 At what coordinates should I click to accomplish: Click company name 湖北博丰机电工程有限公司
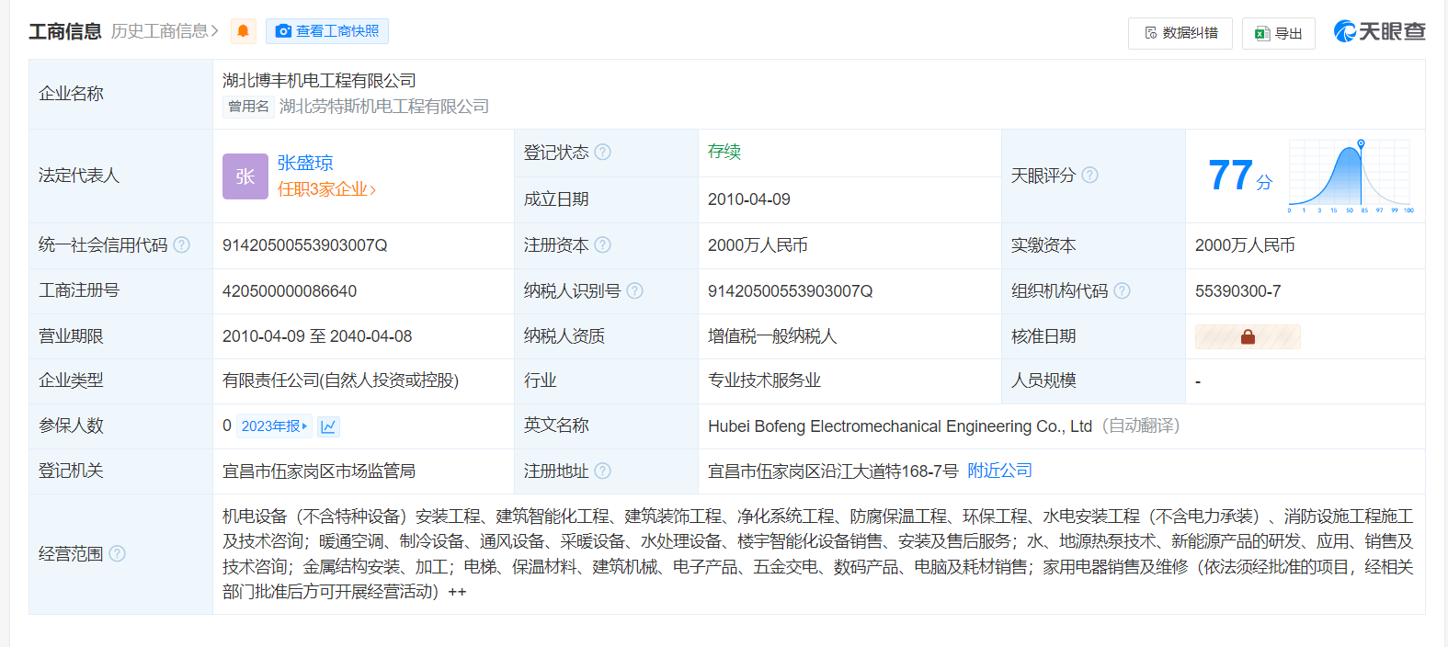(x=319, y=81)
